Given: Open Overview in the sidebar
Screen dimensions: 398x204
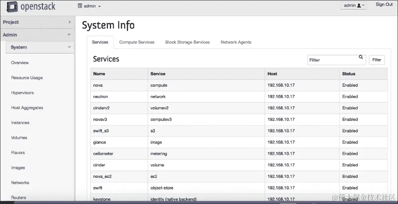Looking at the screenshot, I should [x=20, y=63].
